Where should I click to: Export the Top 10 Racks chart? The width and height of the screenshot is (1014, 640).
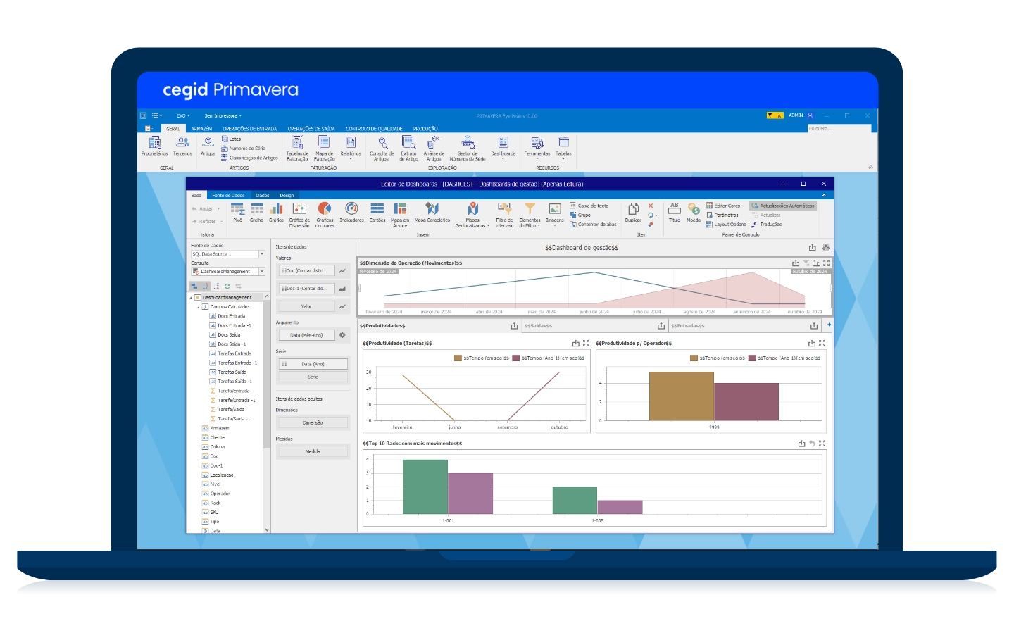coord(801,444)
